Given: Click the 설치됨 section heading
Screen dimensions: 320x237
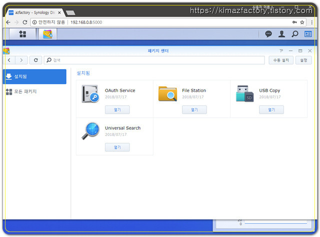Looking at the screenshot, I should pos(83,73).
